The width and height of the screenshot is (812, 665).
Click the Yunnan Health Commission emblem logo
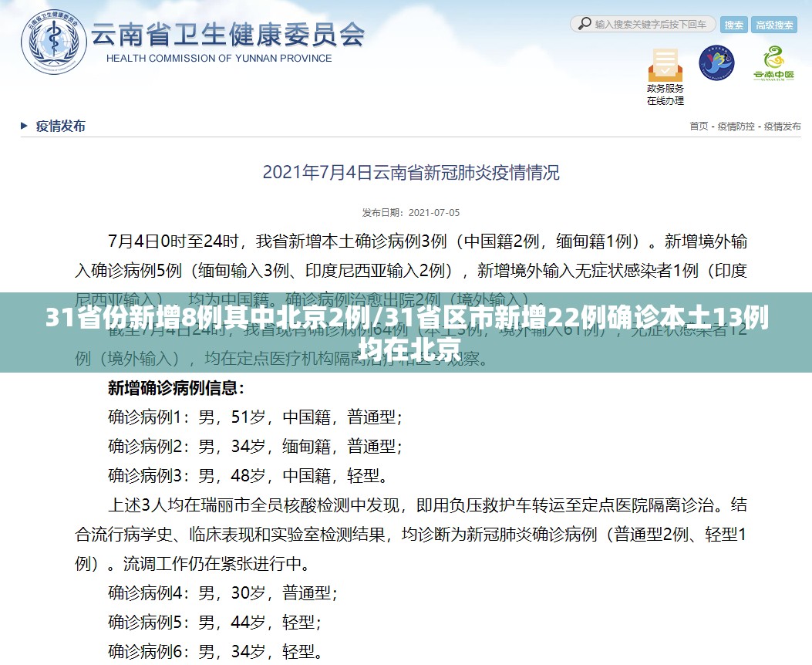click(53, 42)
